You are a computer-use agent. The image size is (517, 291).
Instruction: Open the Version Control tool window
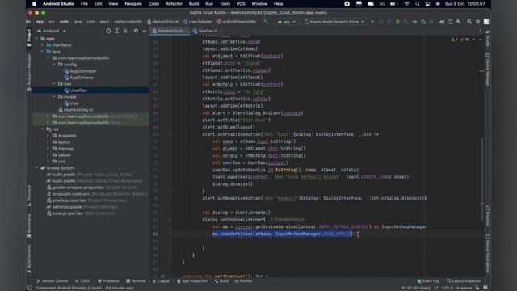(53, 281)
